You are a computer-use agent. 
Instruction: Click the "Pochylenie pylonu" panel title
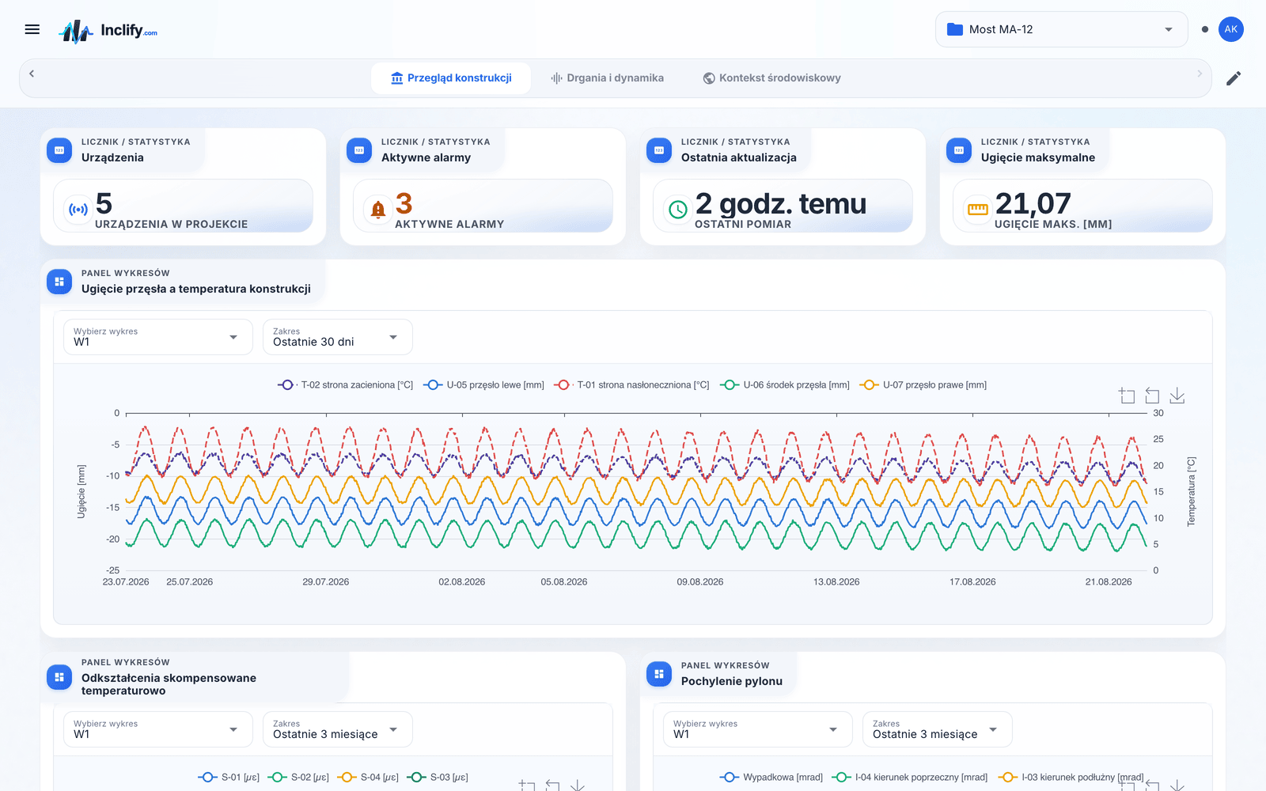(x=732, y=681)
